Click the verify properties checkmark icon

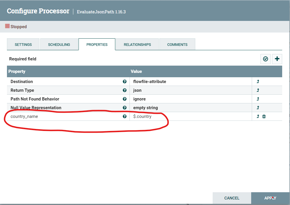(265, 59)
